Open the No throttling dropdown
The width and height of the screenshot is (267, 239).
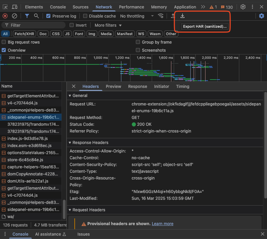[x=137, y=16]
